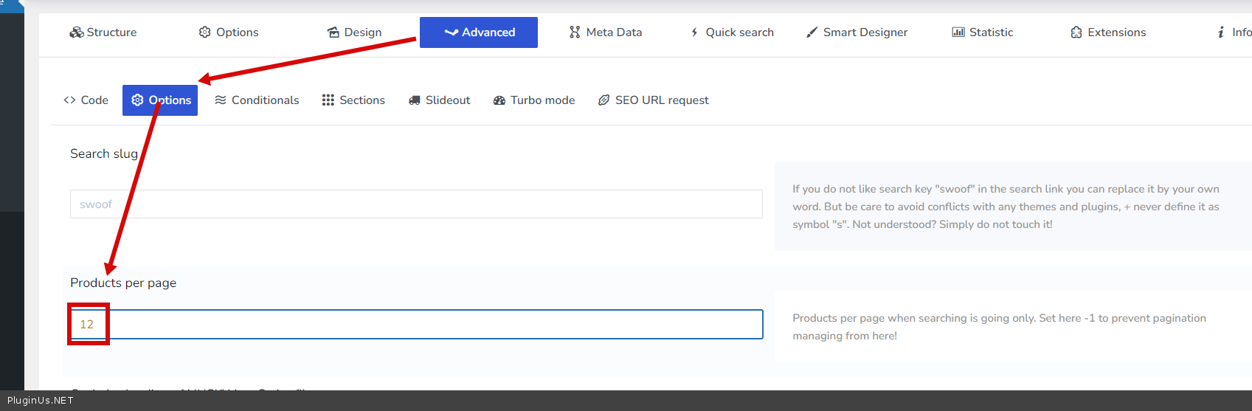
Task: Click the Statistic chart icon
Action: pos(958,32)
